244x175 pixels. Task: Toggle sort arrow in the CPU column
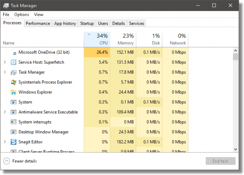[x=89, y=34]
